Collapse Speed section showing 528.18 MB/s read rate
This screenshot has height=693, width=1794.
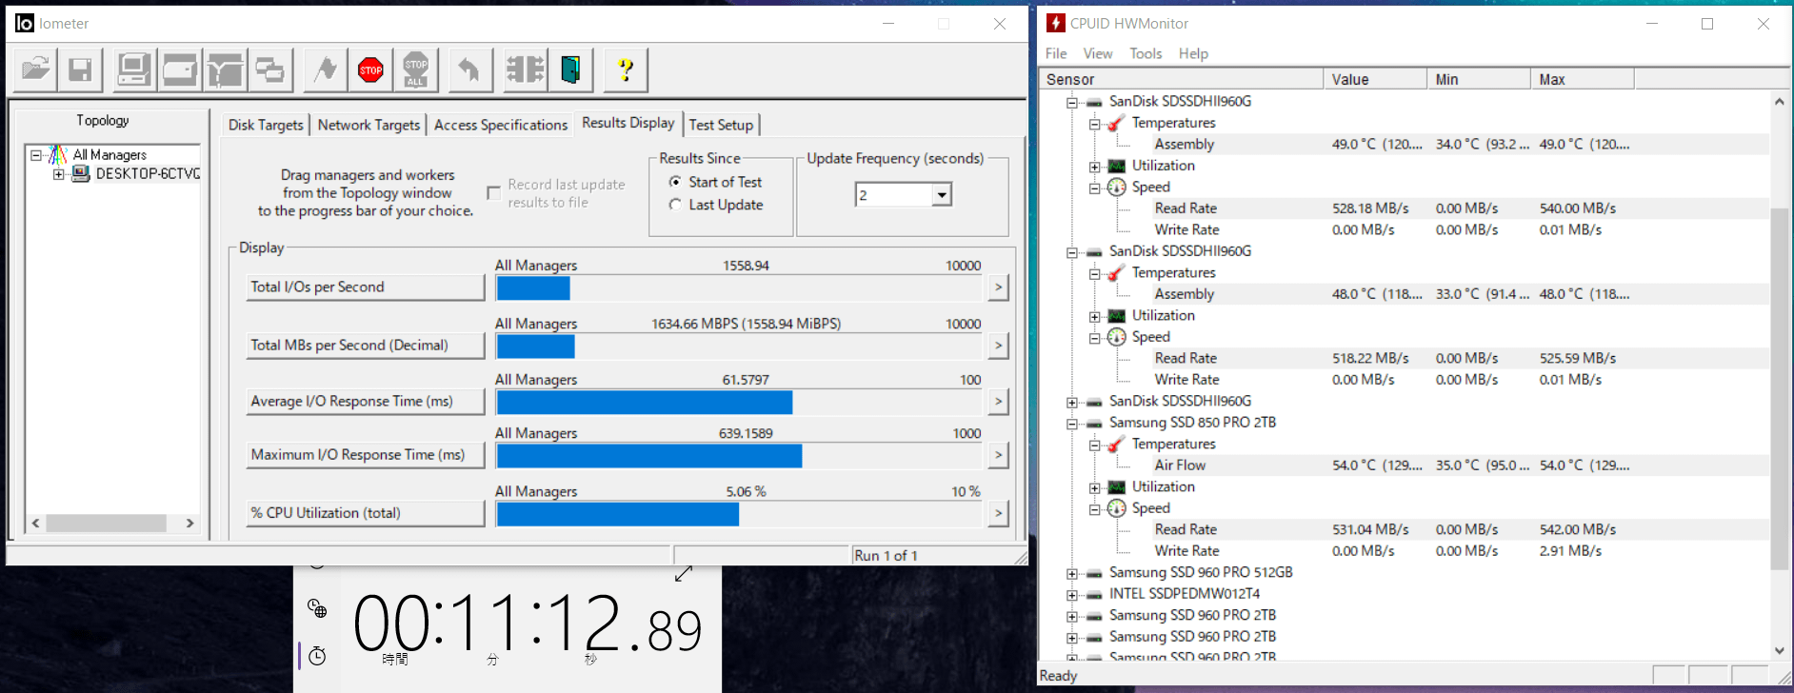coord(1095,188)
